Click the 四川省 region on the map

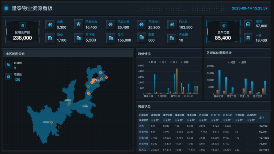[x=46, y=122]
